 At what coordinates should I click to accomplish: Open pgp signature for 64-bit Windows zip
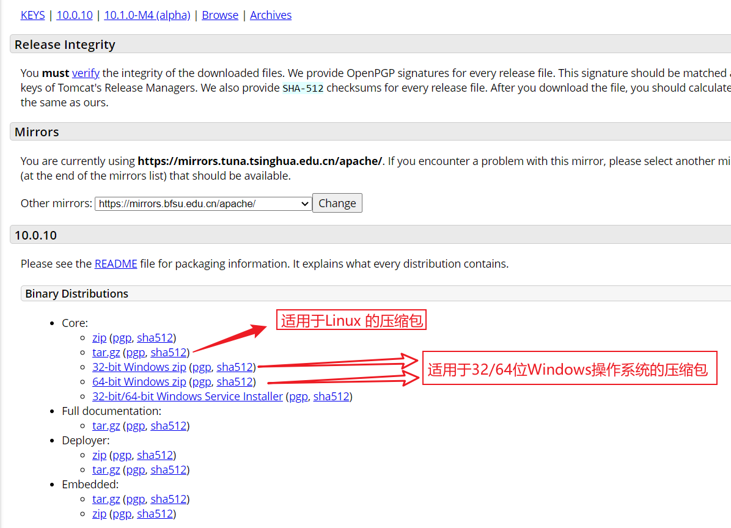[202, 382]
